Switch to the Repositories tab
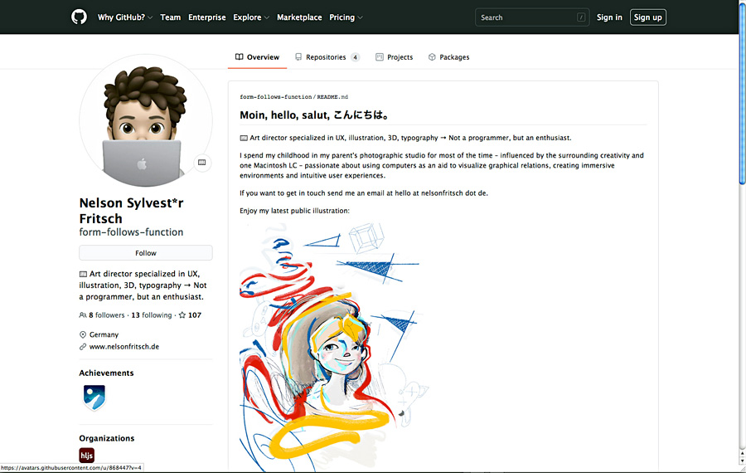Viewport: 746px width, 473px height. point(327,57)
